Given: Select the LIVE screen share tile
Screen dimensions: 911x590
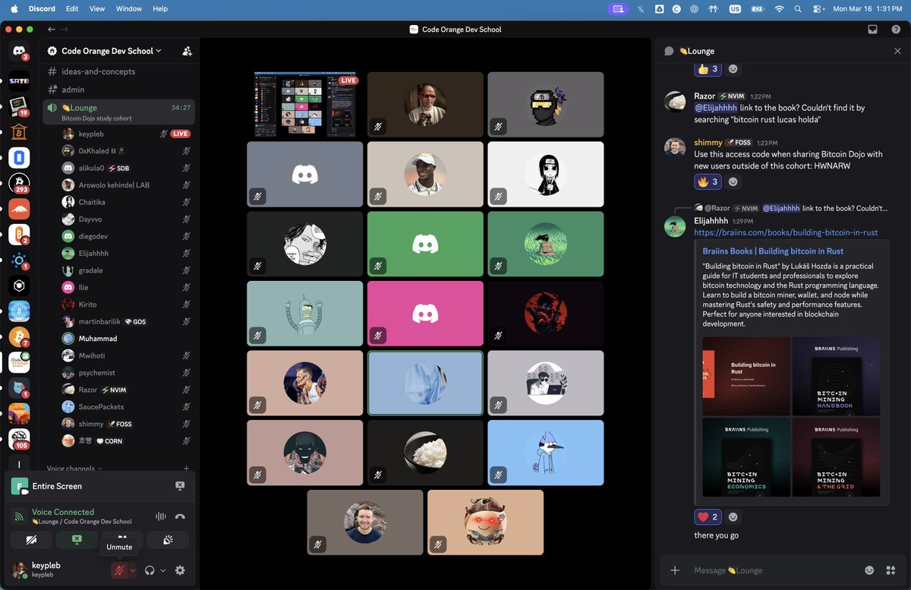Looking at the screenshot, I should (304, 105).
